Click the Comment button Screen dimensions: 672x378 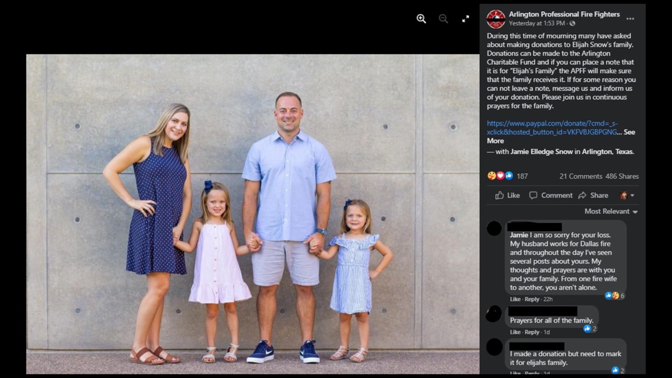[x=551, y=195]
